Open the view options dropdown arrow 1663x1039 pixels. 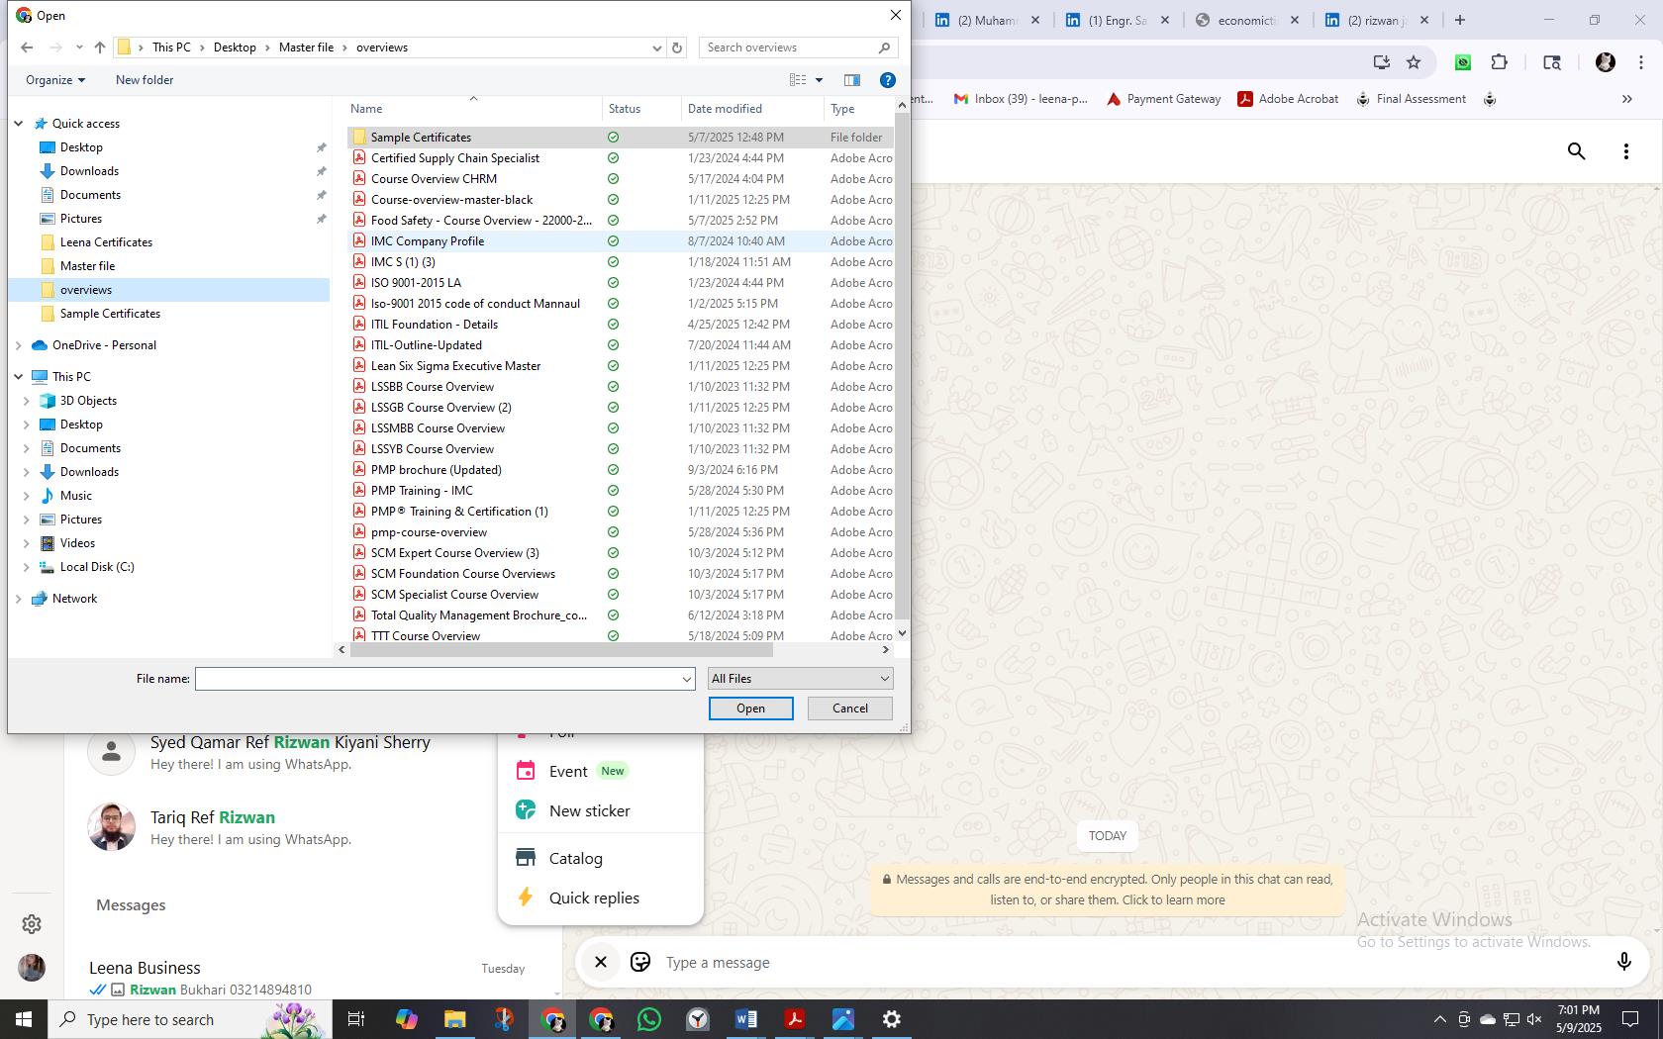tap(819, 80)
